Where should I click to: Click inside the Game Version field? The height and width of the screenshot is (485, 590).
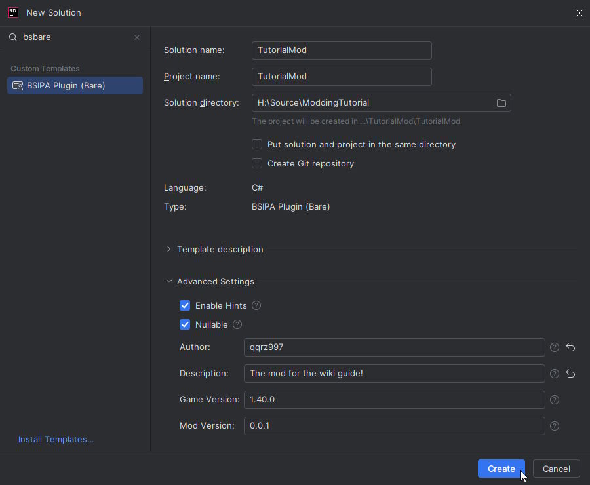coord(393,400)
